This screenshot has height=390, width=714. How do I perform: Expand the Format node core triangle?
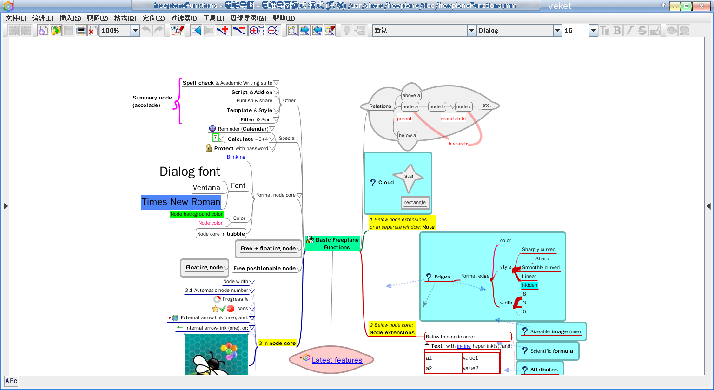click(x=299, y=195)
